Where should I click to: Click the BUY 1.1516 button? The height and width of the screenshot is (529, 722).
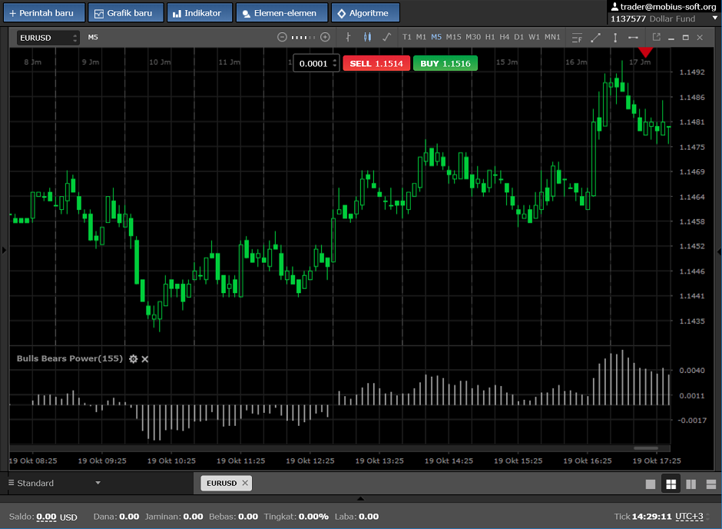[445, 64]
